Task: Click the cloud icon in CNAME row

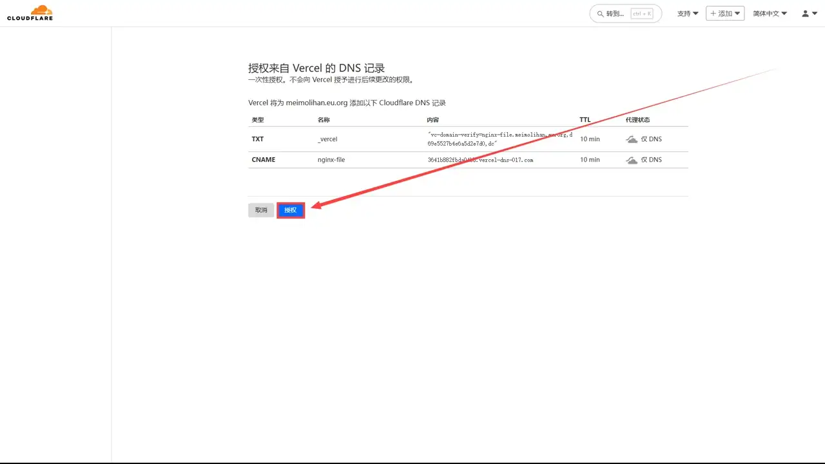Action: click(632, 160)
